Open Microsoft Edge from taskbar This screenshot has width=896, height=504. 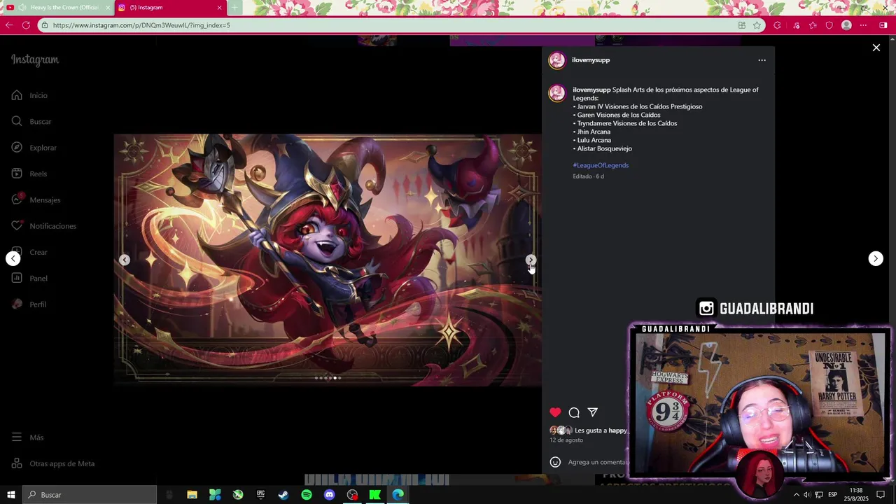[x=398, y=495]
